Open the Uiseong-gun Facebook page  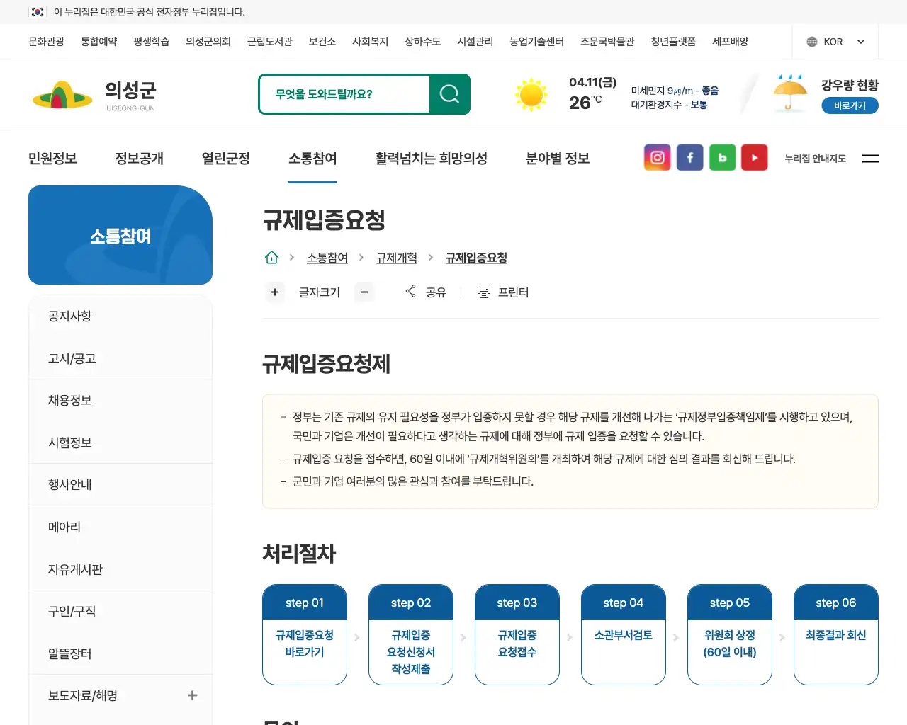pyautogui.click(x=689, y=157)
